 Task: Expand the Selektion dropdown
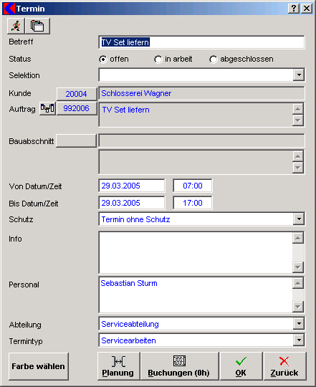click(299, 75)
